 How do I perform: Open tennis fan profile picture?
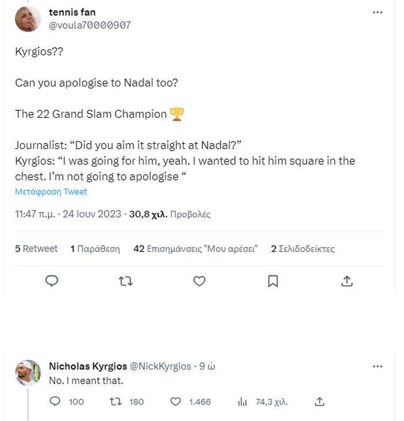coord(28,19)
